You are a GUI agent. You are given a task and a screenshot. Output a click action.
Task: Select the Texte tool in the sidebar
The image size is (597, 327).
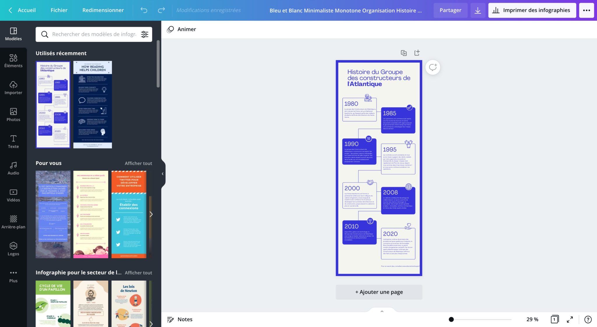click(x=13, y=142)
